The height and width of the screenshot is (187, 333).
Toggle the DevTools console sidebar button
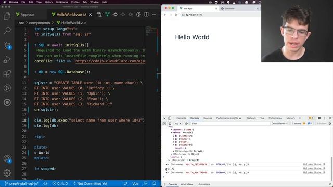click(x=164, y=124)
